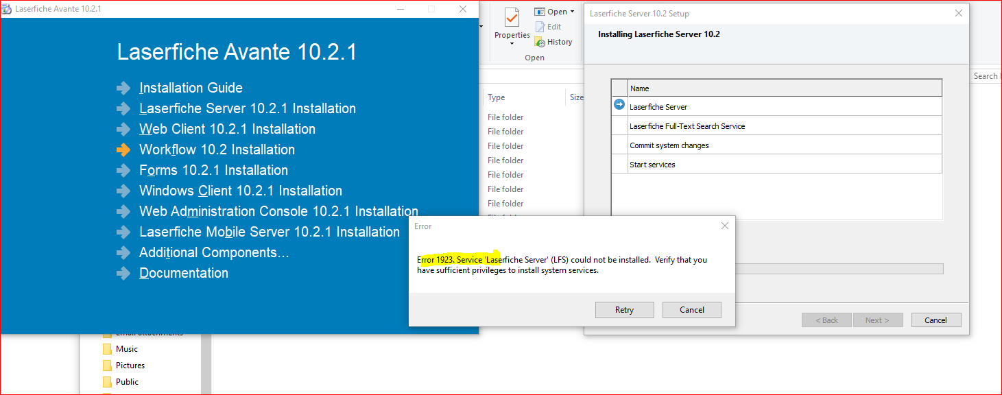Click the Pictures folder icon
This screenshot has height=395, width=1002.
pos(107,365)
